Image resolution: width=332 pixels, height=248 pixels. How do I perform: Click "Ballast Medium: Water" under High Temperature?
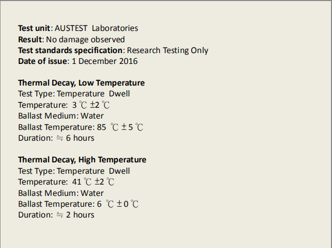pyautogui.click(x=61, y=193)
